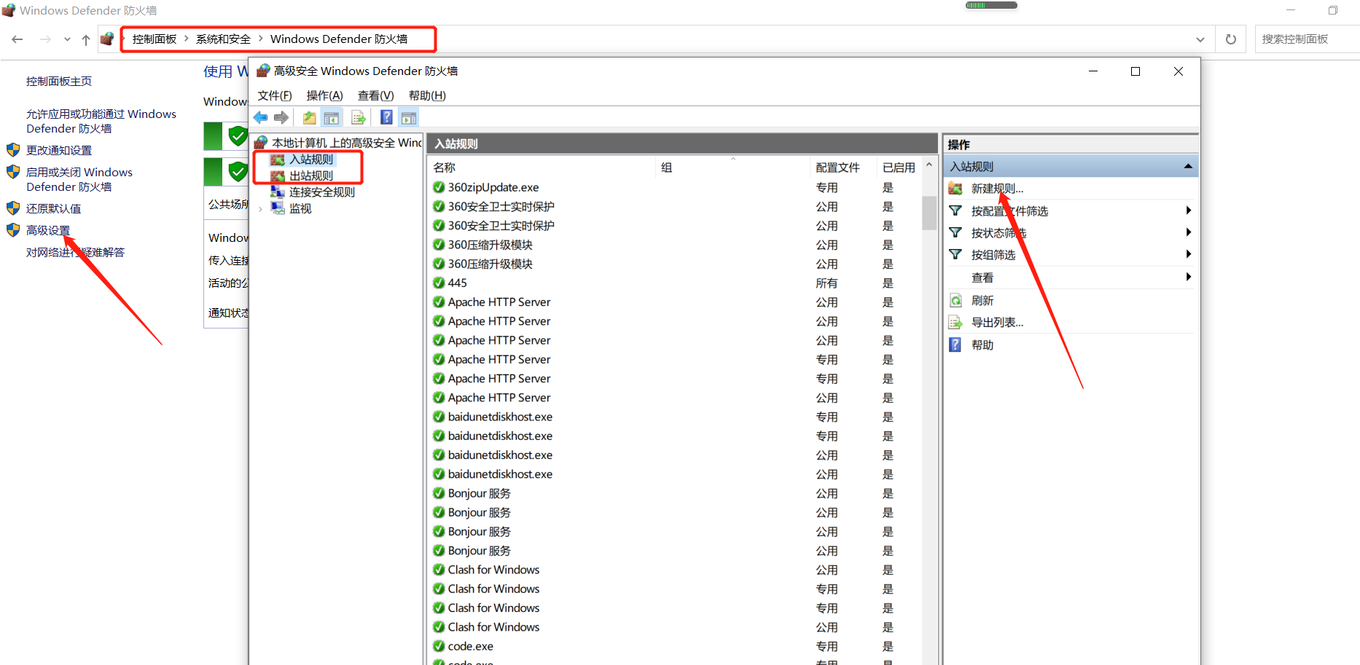Expand the 按配置文件筛选 submenu arrow

[x=1188, y=210]
